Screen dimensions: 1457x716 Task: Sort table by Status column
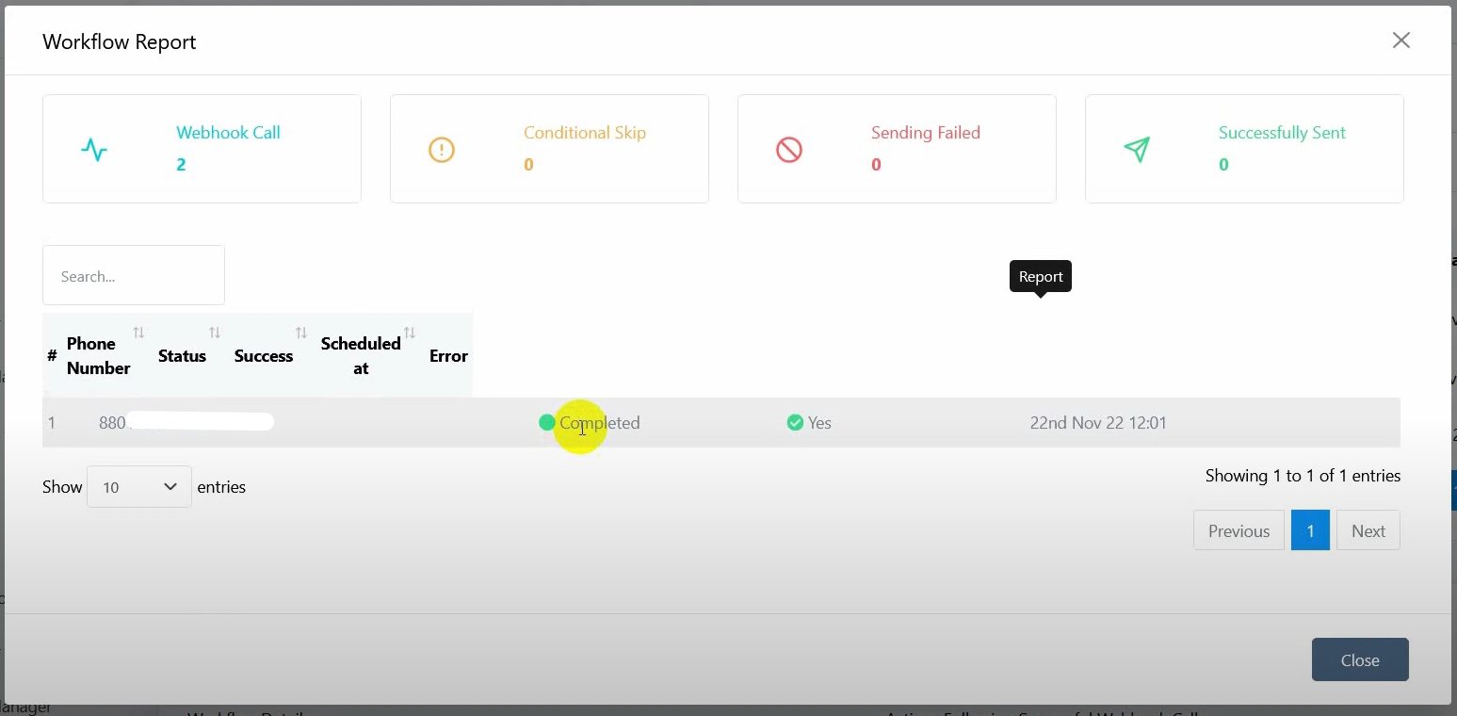183,355
